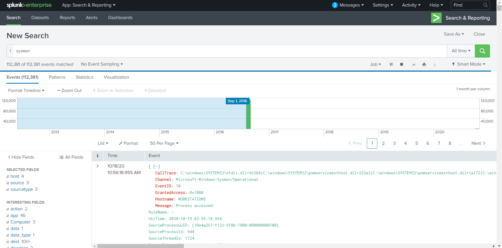Export the search results
Image resolution: width=502 pixels, height=248 pixels.
(x=435, y=64)
